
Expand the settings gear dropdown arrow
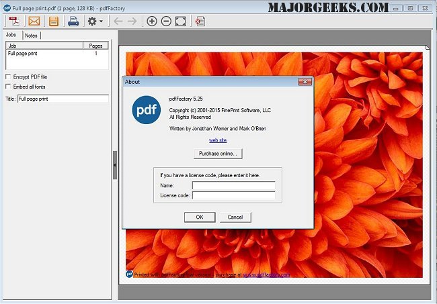pos(101,21)
